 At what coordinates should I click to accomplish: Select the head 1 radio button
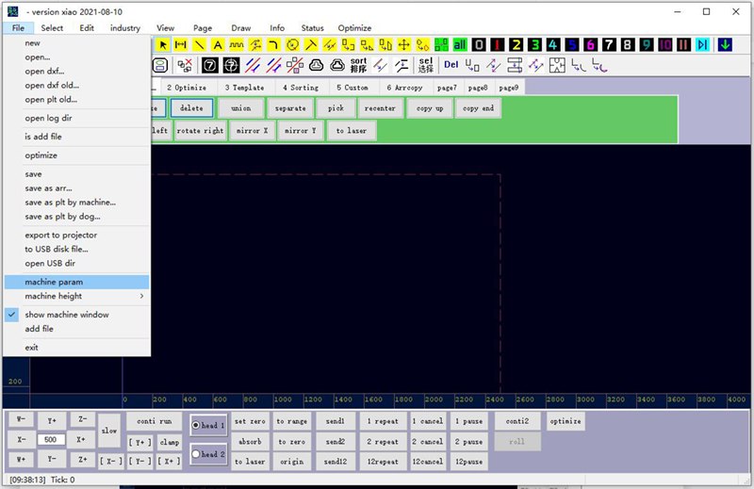coord(196,425)
